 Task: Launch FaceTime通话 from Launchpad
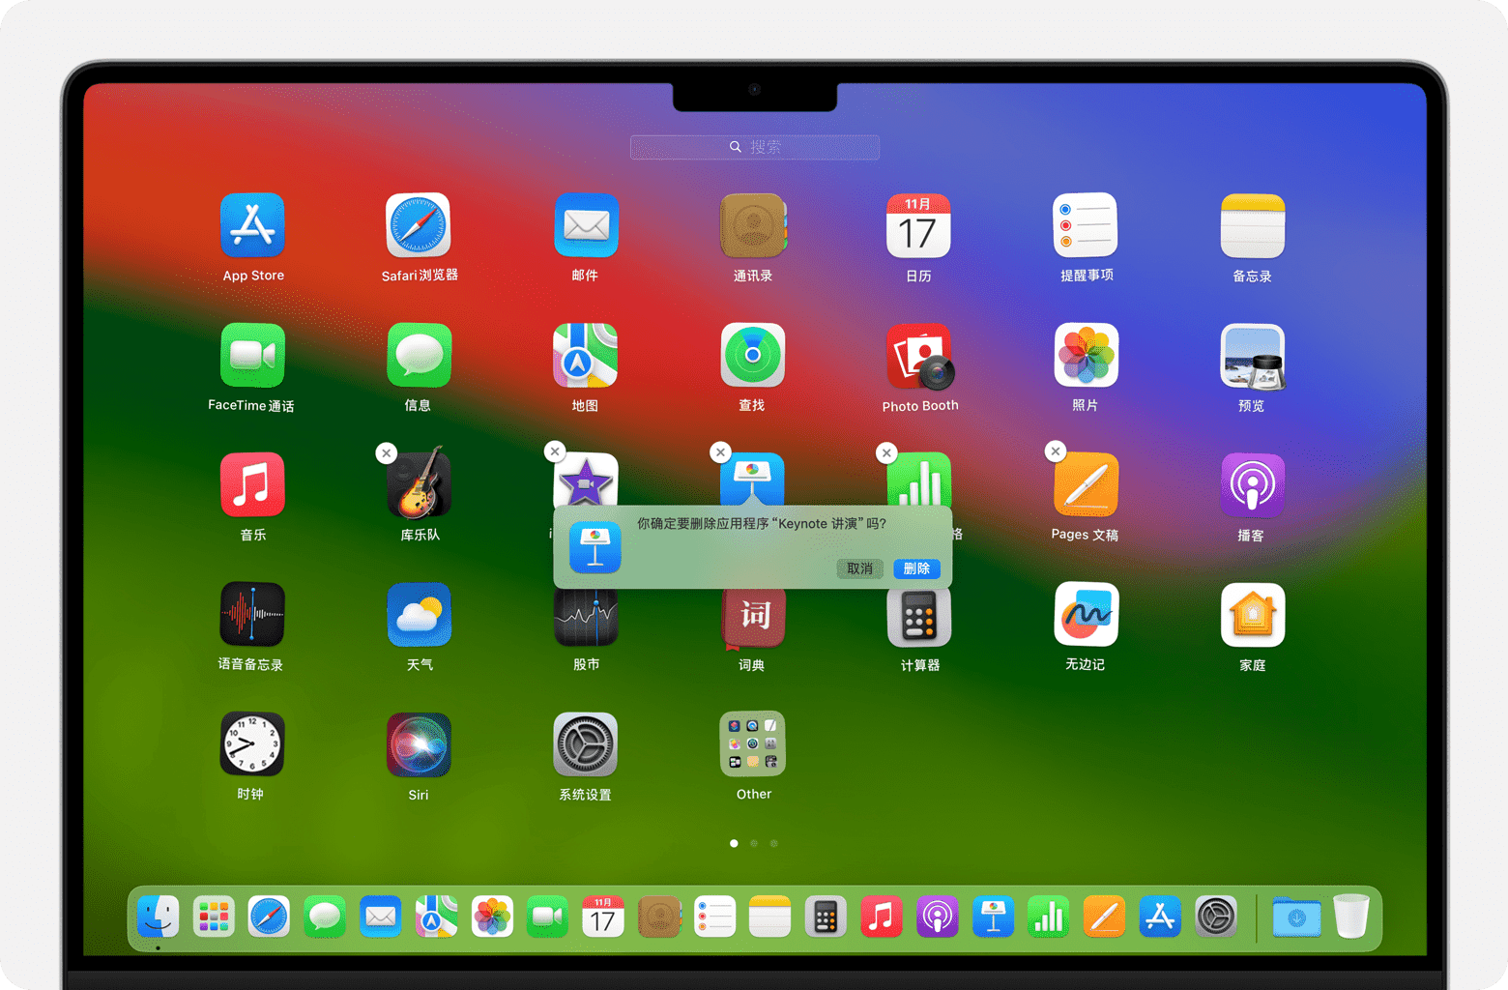(x=252, y=355)
